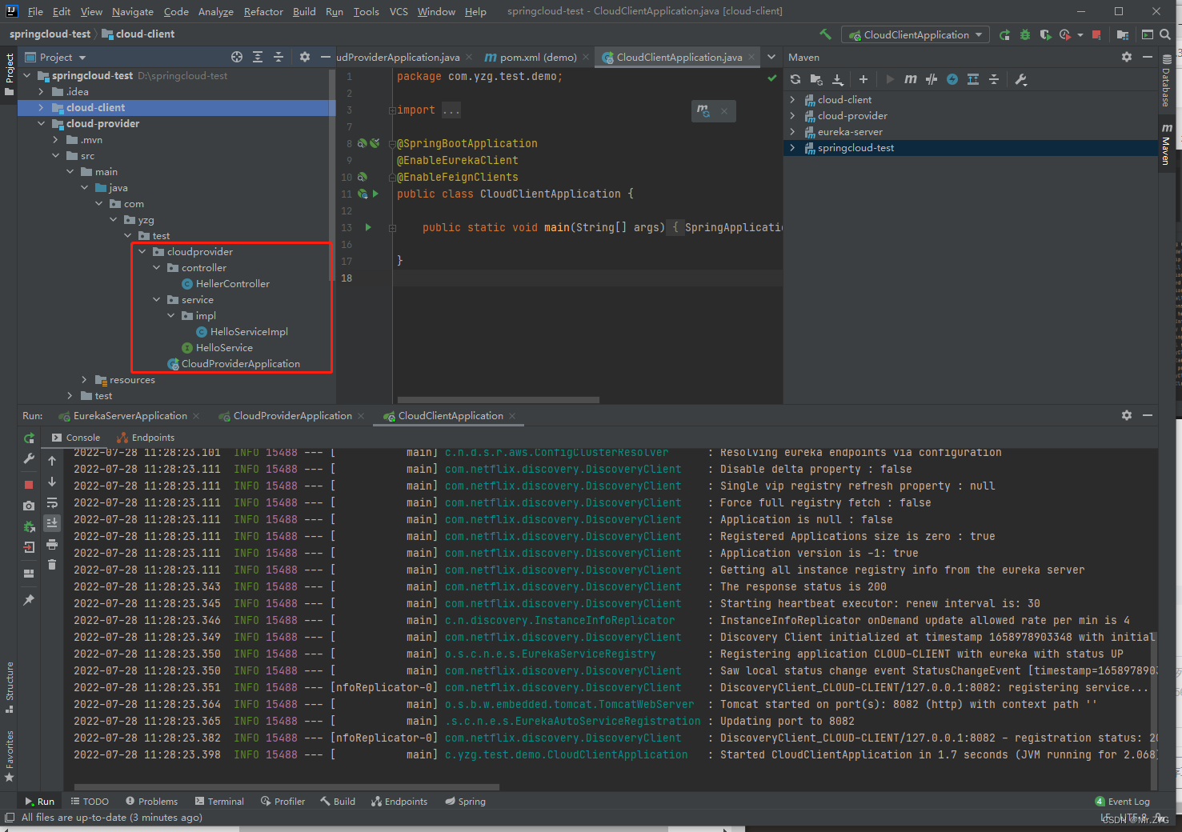Open TODO tool window
The image size is (1182, 832).
coord(90,801)
